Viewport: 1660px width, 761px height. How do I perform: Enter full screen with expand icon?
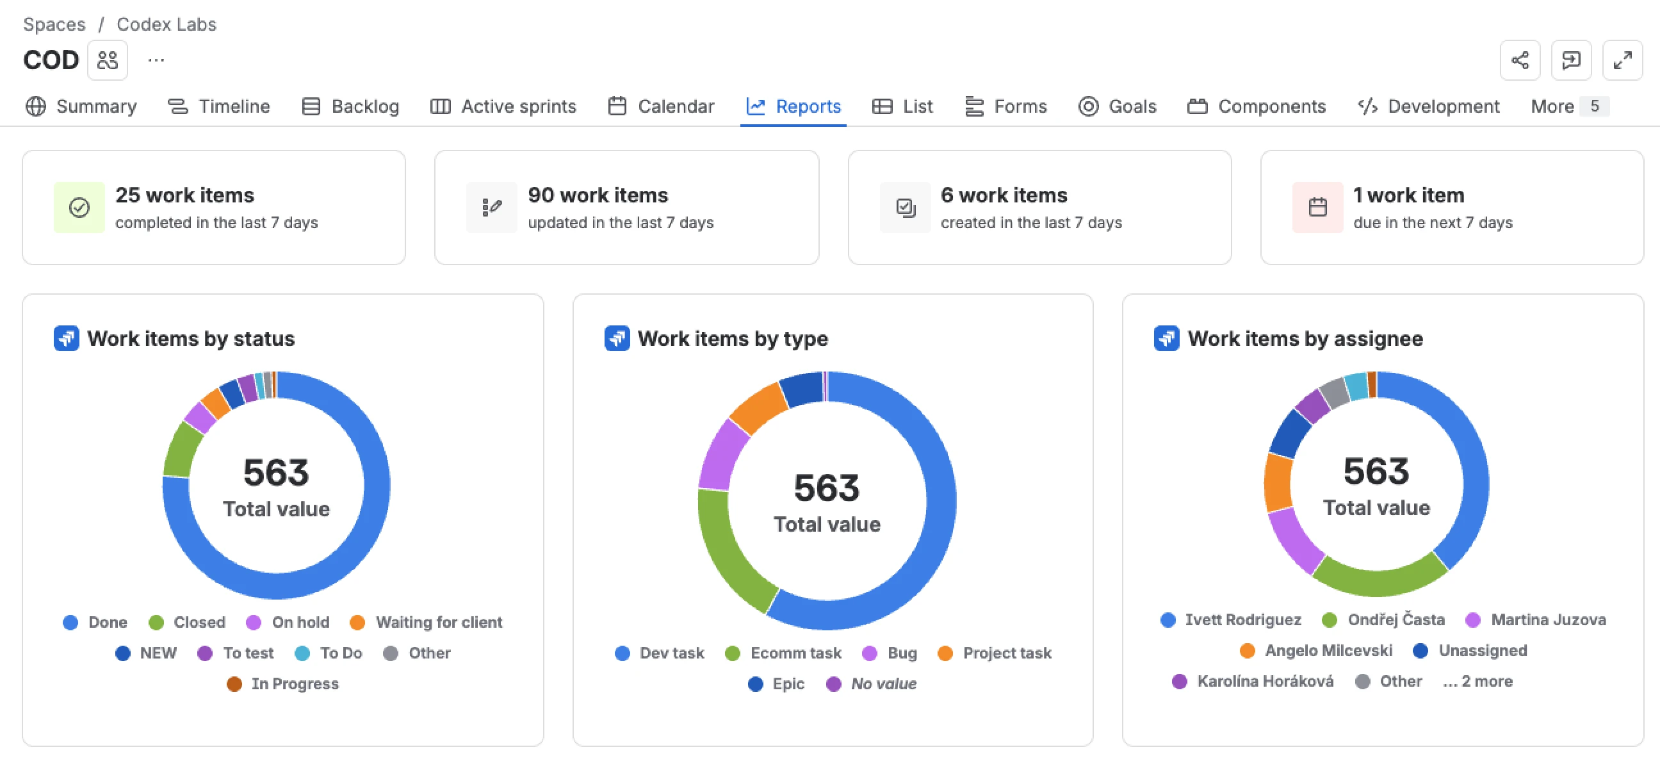pyautogui.click(x=1623, y=61)
